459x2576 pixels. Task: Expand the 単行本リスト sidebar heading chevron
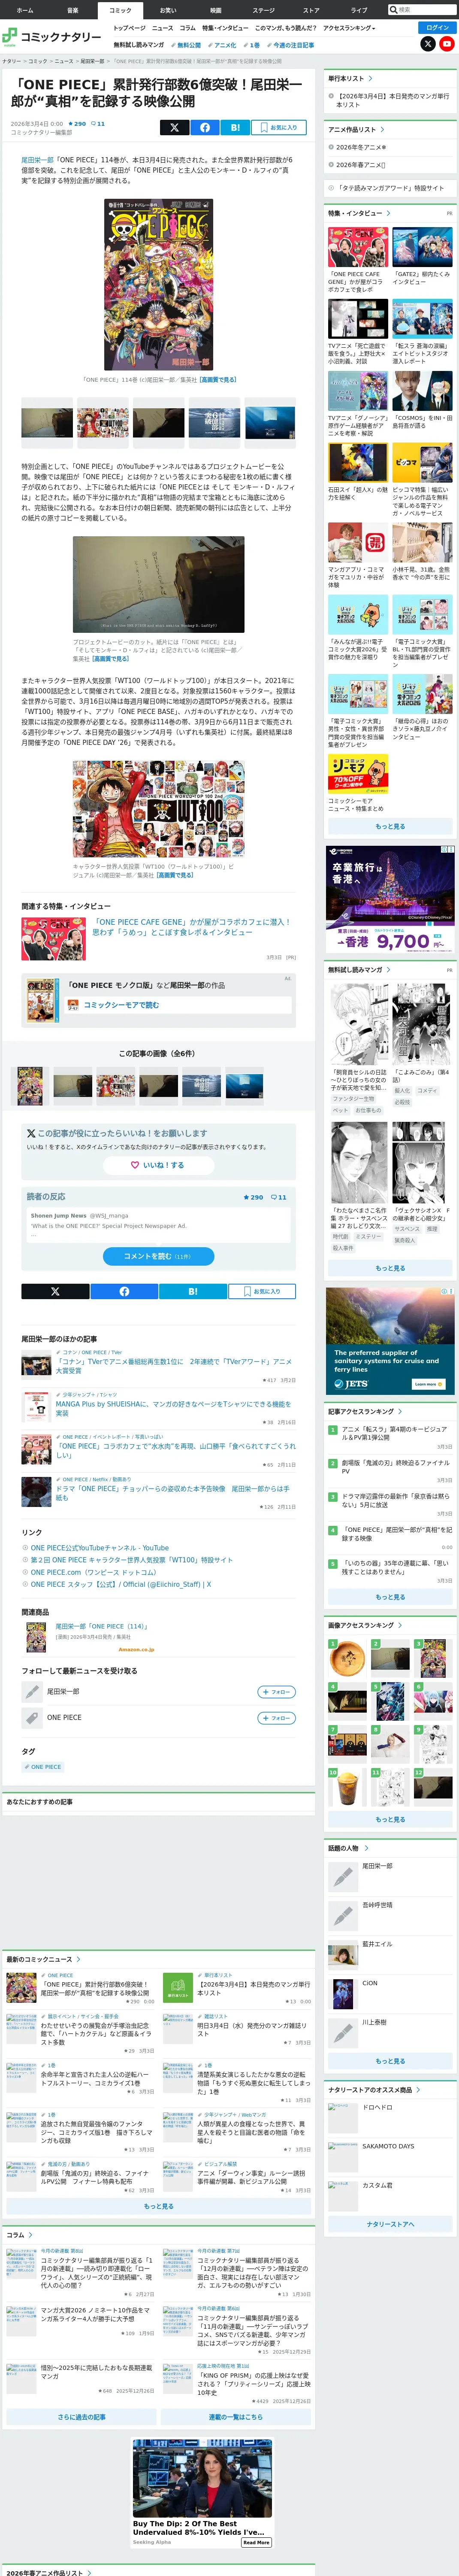click(370, 78)
